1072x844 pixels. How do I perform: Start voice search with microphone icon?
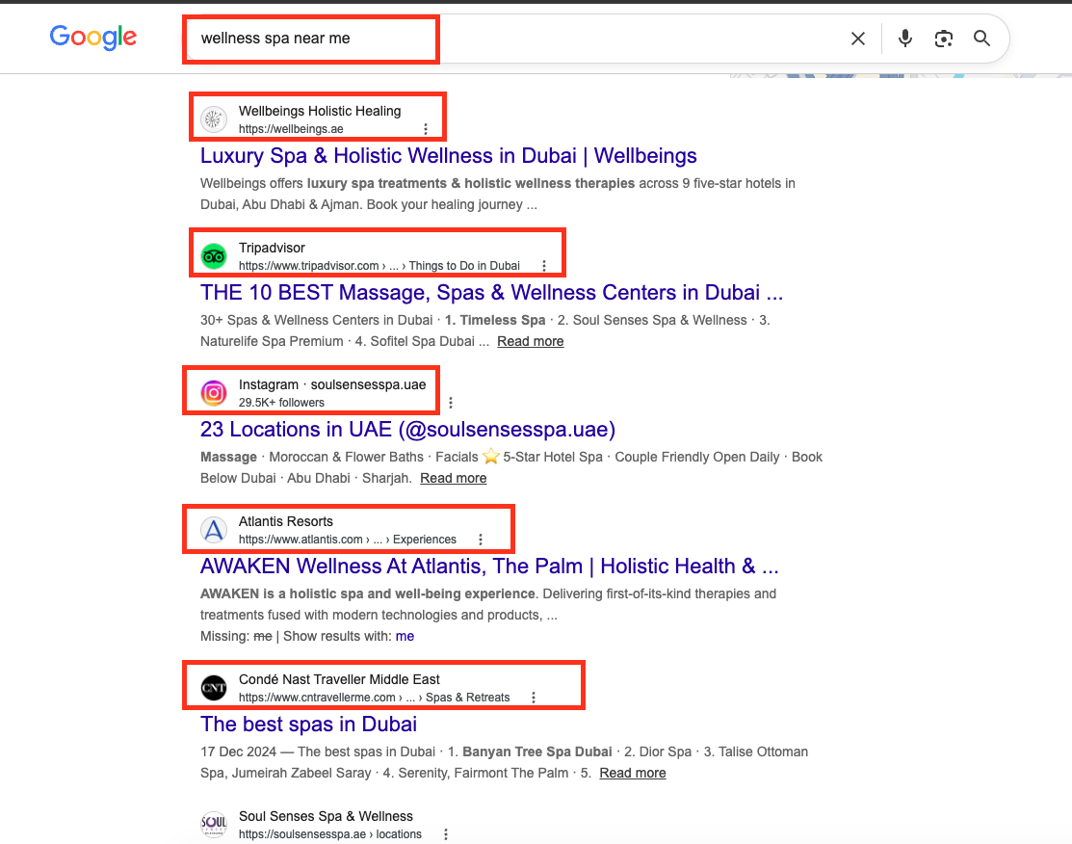click(x=905, y=39)
